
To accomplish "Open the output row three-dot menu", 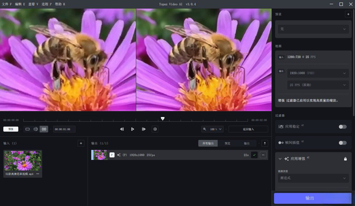I will [263, 155].
